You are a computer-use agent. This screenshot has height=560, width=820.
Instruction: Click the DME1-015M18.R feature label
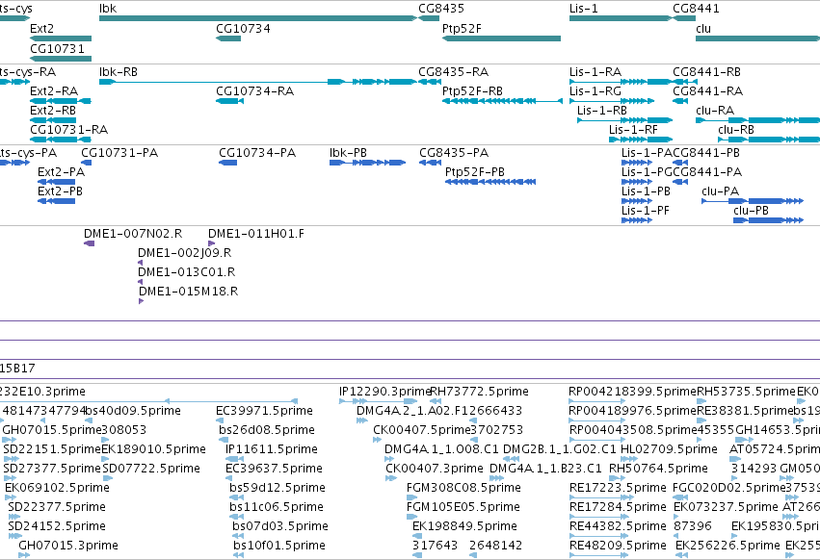click(x=188, y=292)
